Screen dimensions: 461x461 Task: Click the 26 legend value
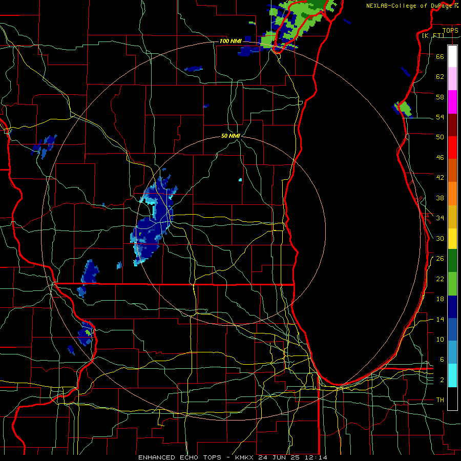pyautogui.click(x=440, y=259)
